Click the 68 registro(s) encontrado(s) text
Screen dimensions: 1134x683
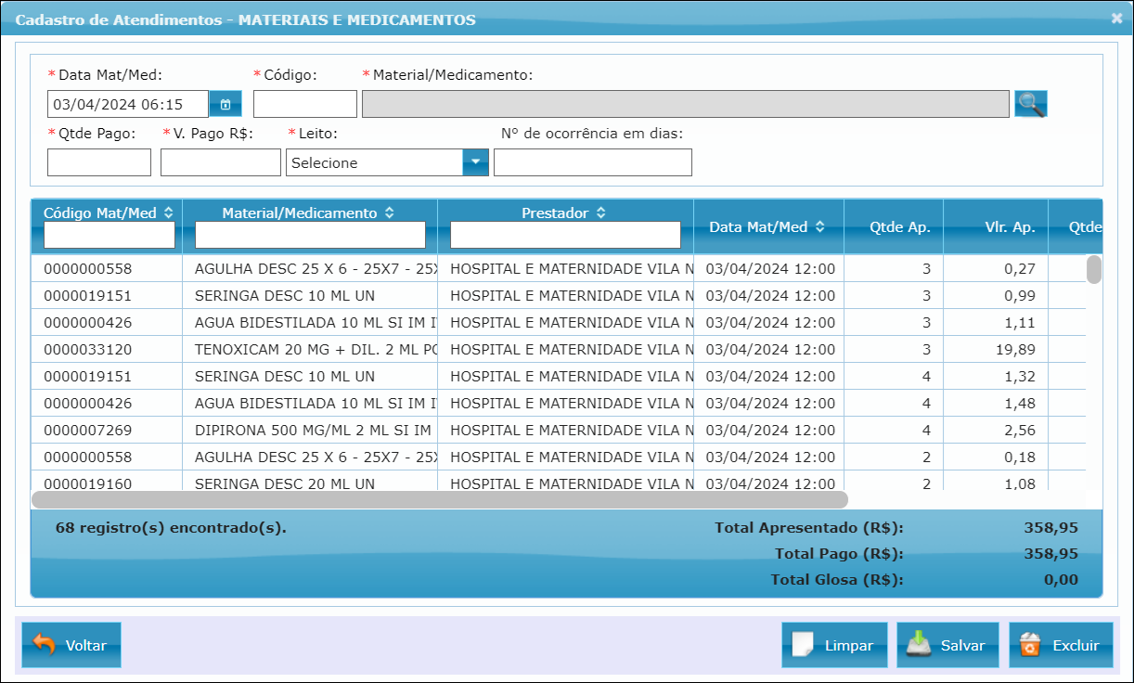pos(171,527)
